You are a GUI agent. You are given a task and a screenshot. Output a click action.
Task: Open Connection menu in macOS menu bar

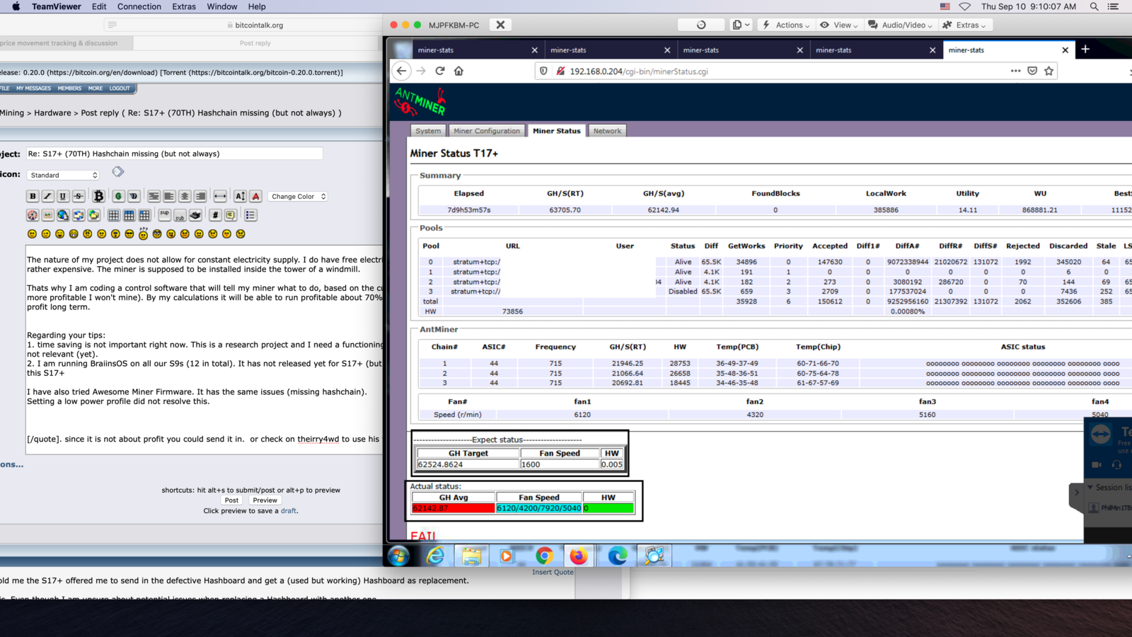[x=139, y=6]
